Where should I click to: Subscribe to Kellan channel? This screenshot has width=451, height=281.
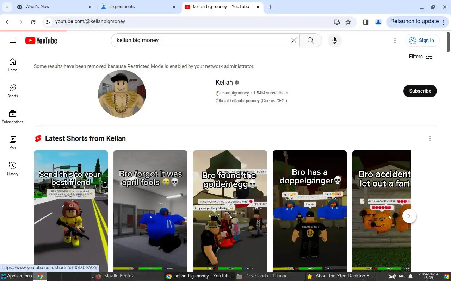(420, 91)
